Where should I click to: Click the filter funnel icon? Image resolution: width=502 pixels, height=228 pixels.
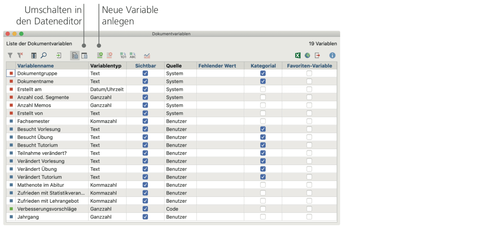coord(10,55)
